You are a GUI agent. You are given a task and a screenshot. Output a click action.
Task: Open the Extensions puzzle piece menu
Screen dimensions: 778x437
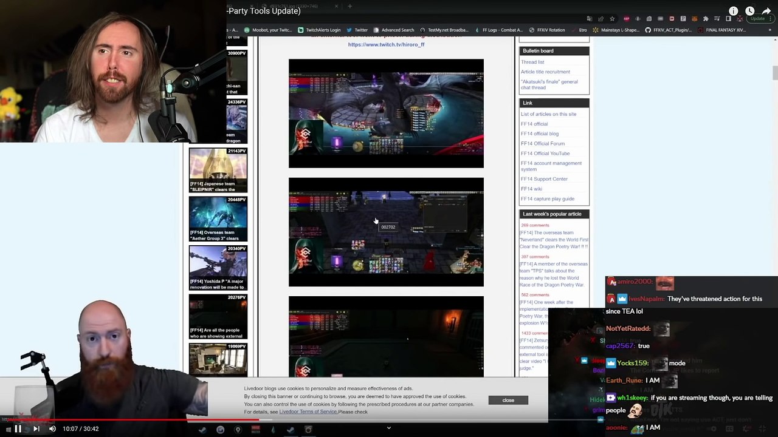(x=706, y=19)
